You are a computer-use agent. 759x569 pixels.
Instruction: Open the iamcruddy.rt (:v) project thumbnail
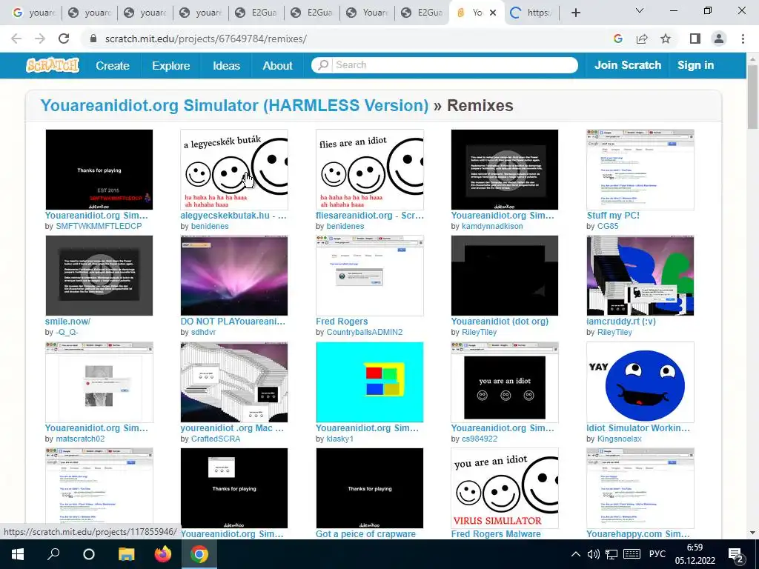[x=640, y=276]
